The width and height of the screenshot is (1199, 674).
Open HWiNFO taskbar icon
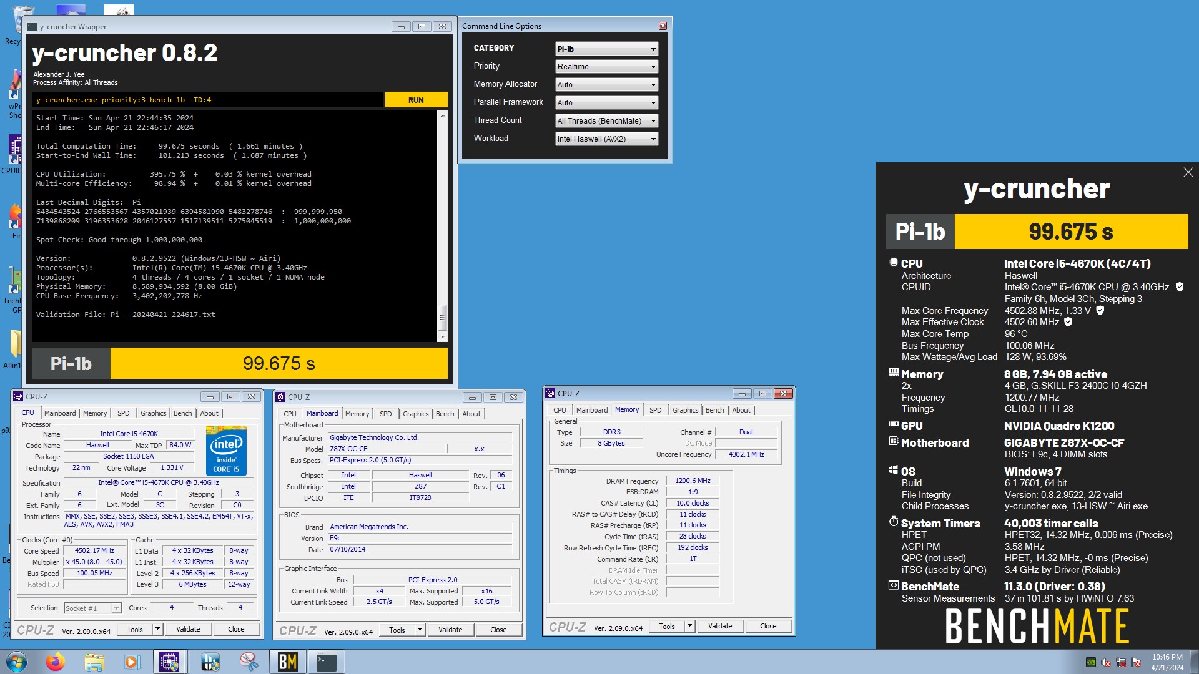click(x=210, y=662)
